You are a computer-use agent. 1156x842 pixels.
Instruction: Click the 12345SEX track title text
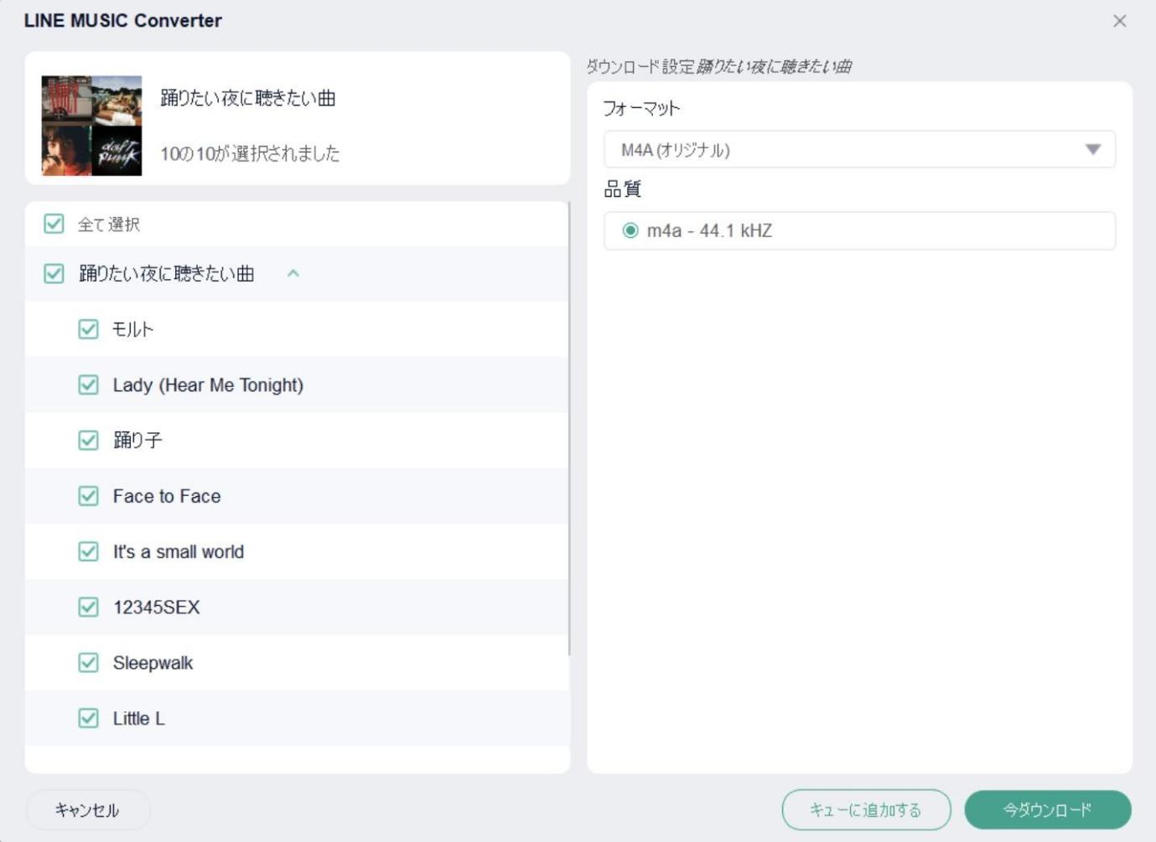[157, 607]
